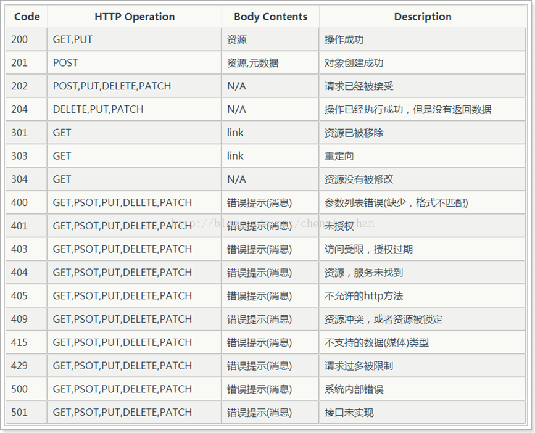Click the Body Contents column header
Viewport: 535px width, 433px height.
coord(270,17)
